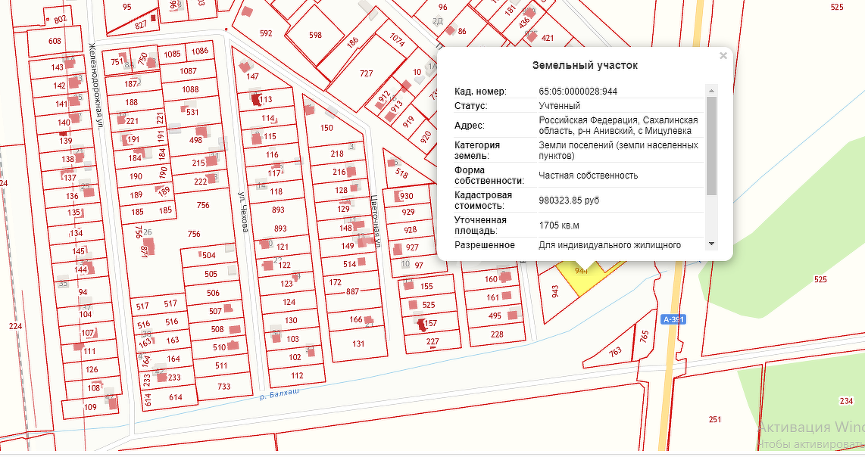Click the cadastral number 65:05:0000028:944 value
The width and height of the screenshot is (865, 457).
[578, 91]
